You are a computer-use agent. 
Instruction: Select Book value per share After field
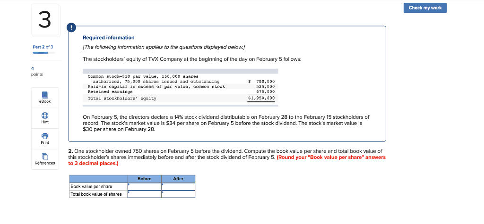point(178,187)
